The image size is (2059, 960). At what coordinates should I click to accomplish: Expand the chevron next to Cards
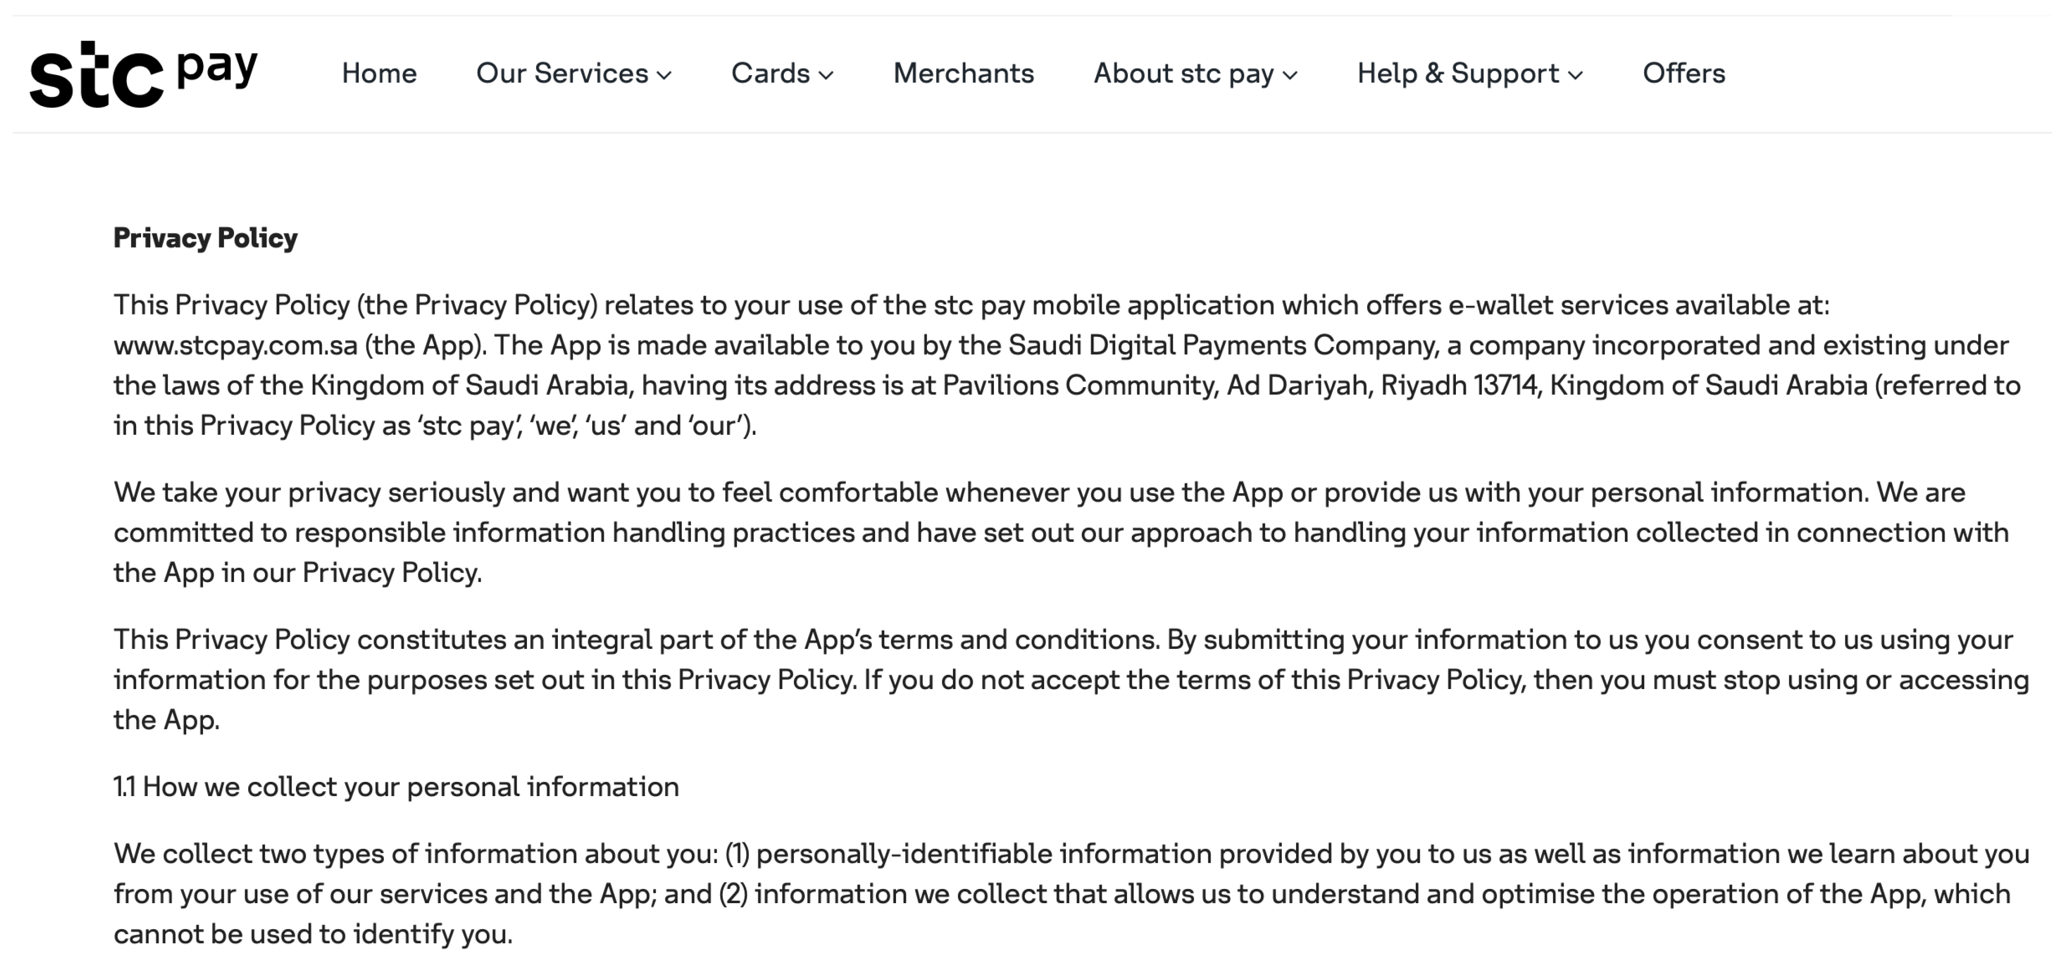click(x=826, y=76)
